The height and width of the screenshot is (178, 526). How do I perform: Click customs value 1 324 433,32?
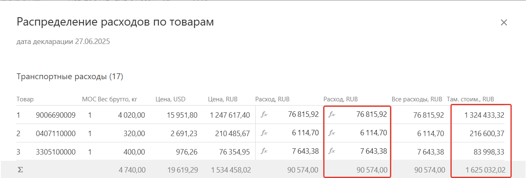pyautogui.click(x=484, y=115)
